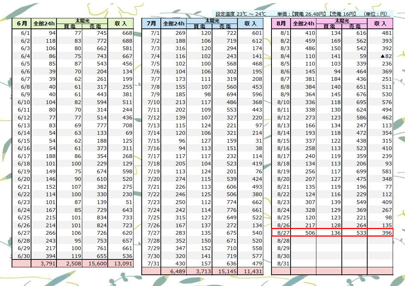Select 収入 value 688 in row 6/2

pyautogui.click(x=121, y=40)
